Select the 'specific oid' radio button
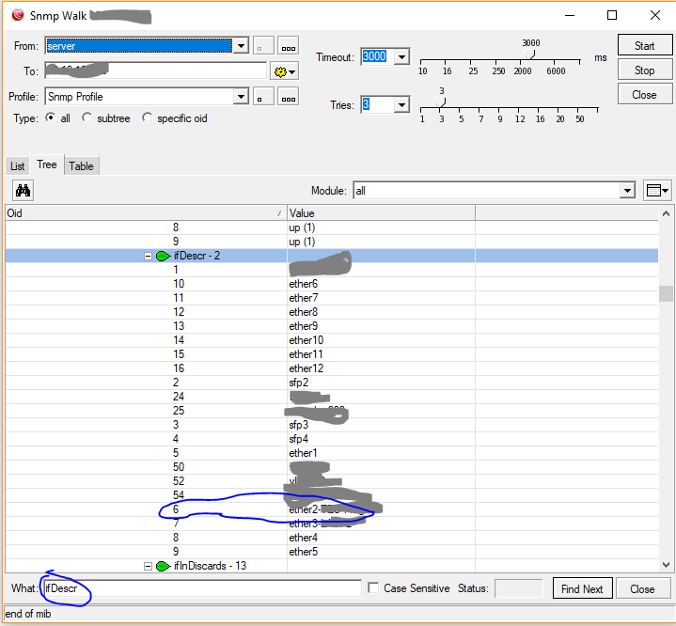 click(147, 117)
